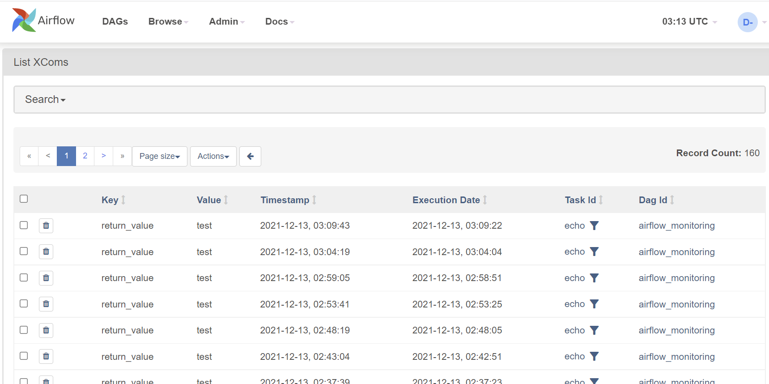769x384 pixels.
Task: Open the Docs menu
Action: point(280,21)
